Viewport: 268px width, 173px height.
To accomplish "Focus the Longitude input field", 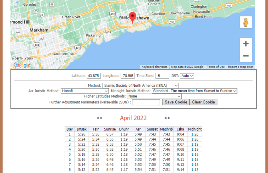I will (127, 76).
